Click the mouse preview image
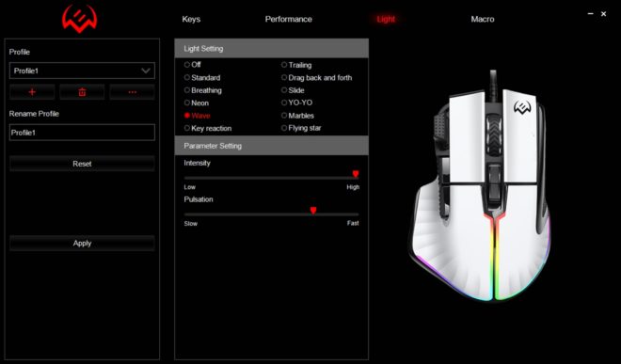The image size is (621, 364). click(x=480, y=186)
